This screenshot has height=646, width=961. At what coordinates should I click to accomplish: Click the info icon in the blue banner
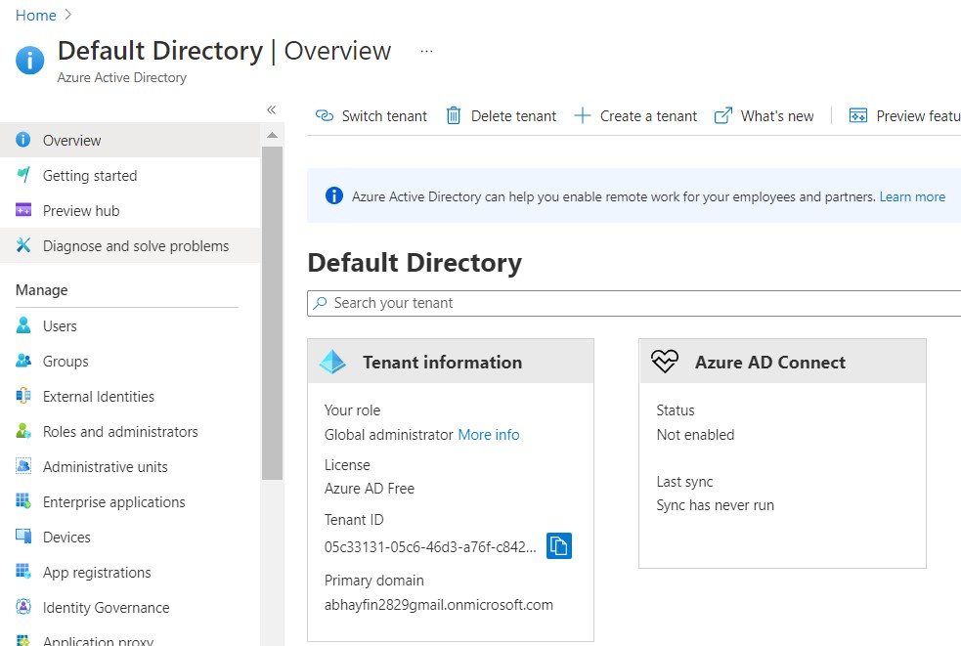pos(334,195)
